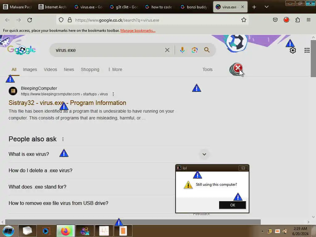Viewport: 316px width, 237px height.
Task: Open the More search filters dropdown
Action: point(115,69)
